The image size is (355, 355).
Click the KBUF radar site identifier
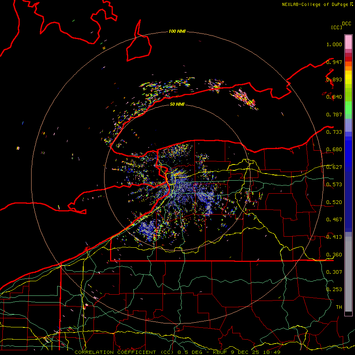(221, 352)
